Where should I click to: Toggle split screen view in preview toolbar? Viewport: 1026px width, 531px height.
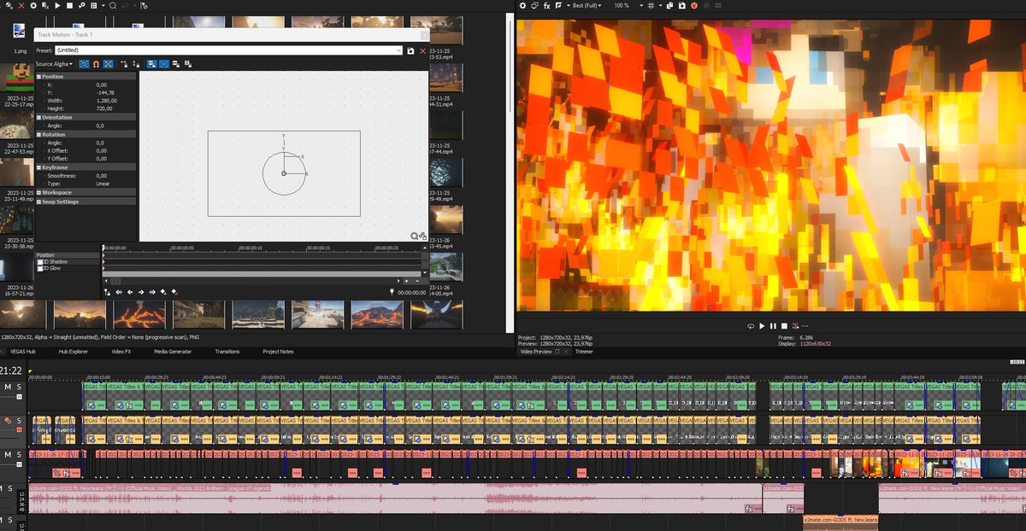558,5
